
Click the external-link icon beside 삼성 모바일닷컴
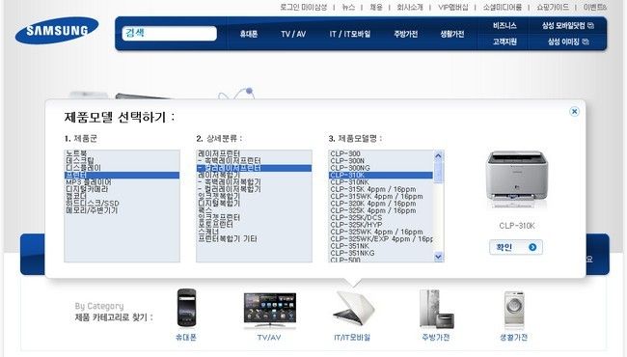pos(591,26)
